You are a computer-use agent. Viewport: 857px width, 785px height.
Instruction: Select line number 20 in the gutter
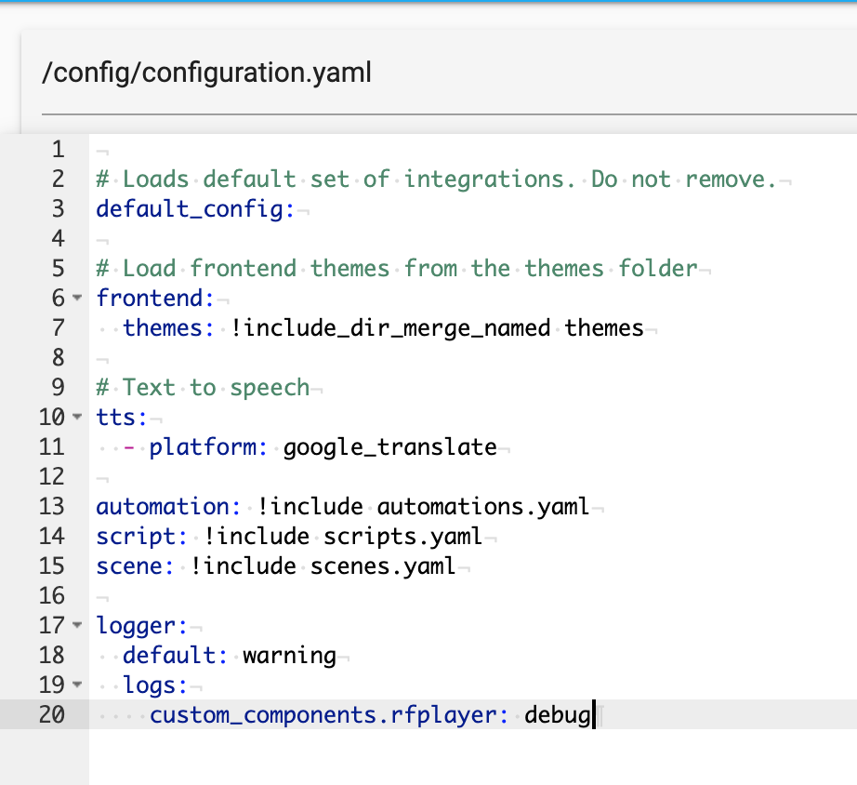[x=52, y=714]
